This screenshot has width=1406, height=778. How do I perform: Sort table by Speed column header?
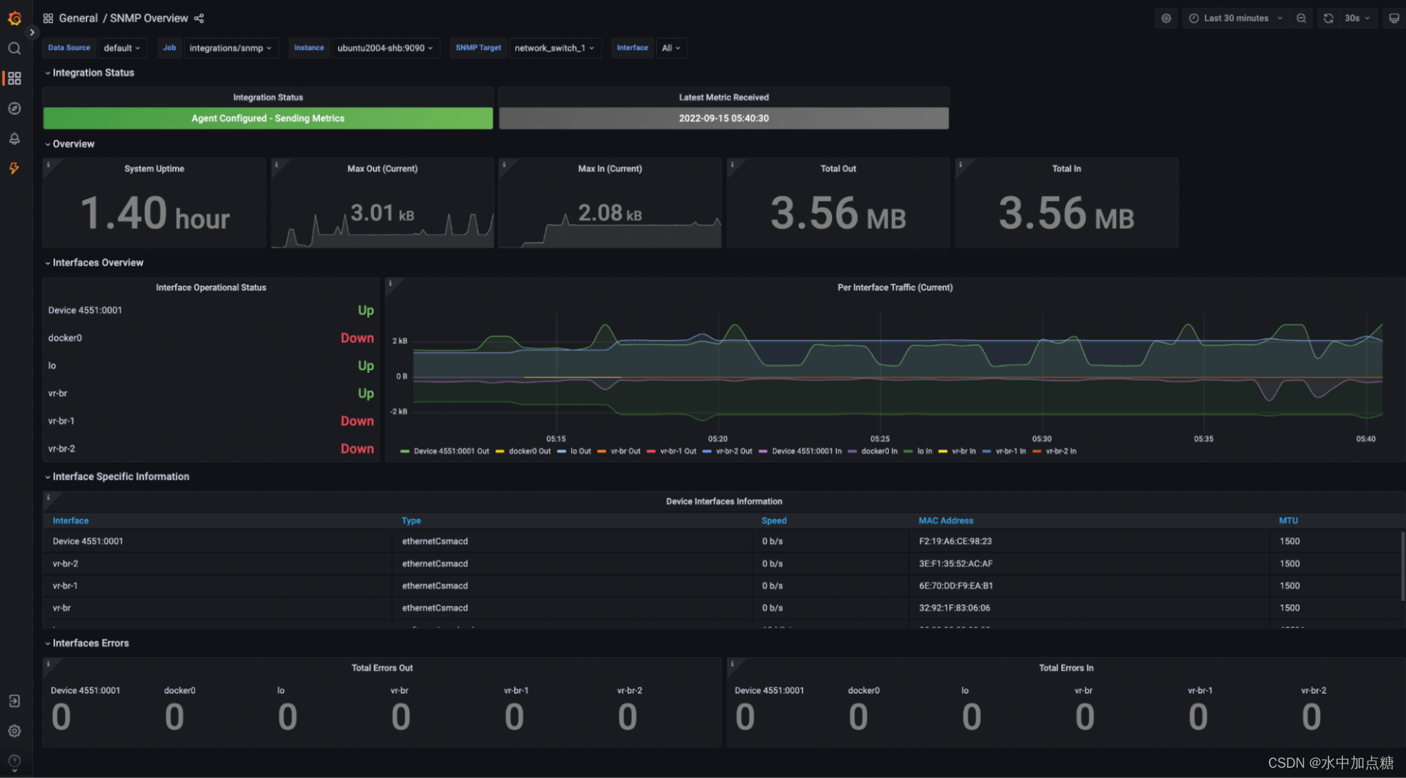tap(774, 521)
